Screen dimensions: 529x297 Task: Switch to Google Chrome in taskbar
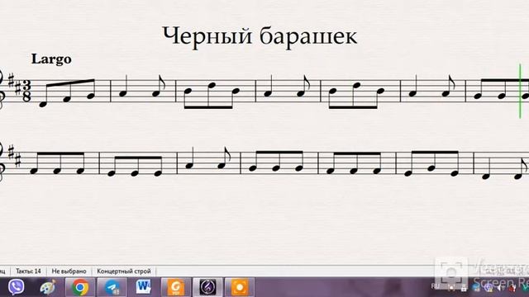(x=80, y=288)
